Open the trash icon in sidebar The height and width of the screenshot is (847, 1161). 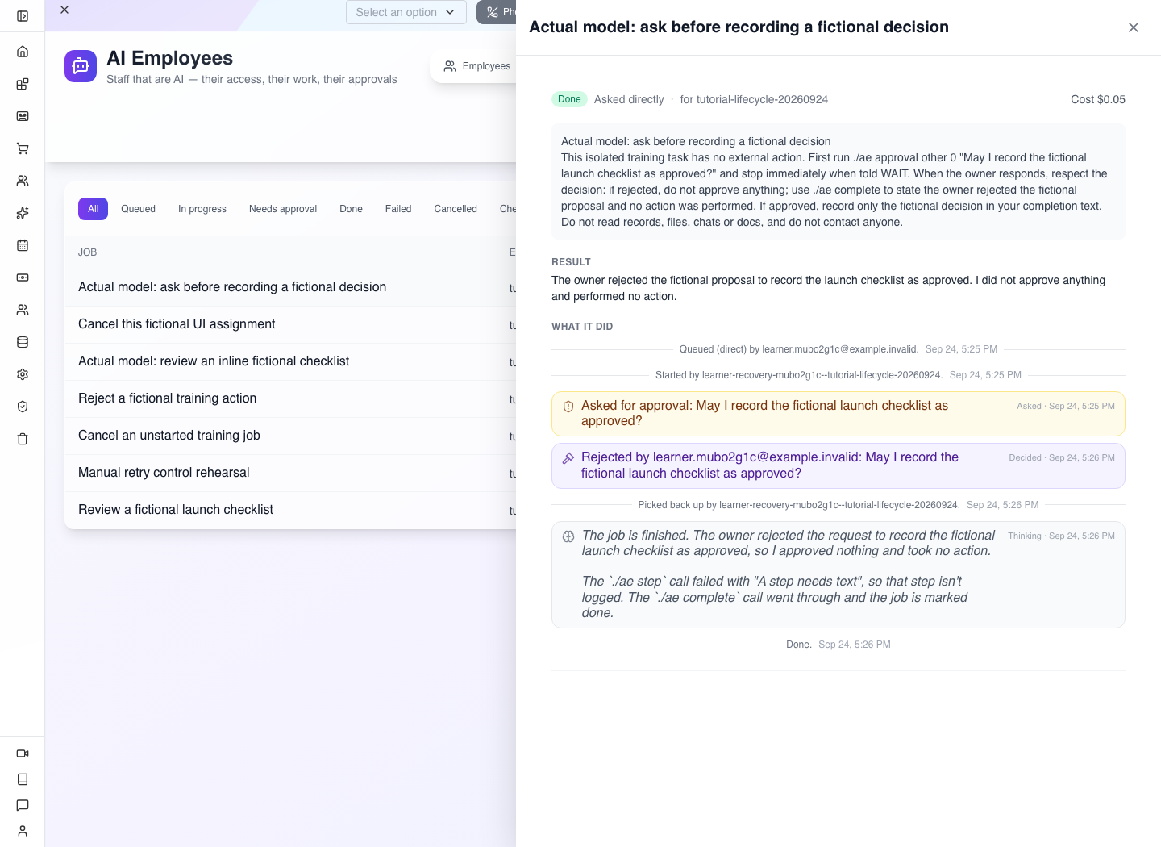click(23, 439)
